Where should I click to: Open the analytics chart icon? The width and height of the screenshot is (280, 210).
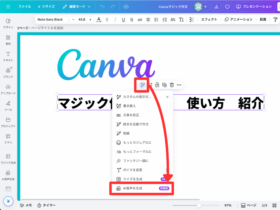[x=216, y=7]
